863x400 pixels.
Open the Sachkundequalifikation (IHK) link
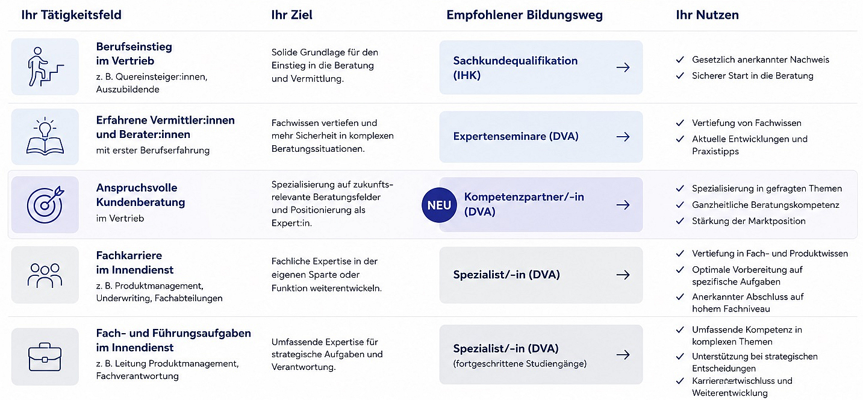541,67
